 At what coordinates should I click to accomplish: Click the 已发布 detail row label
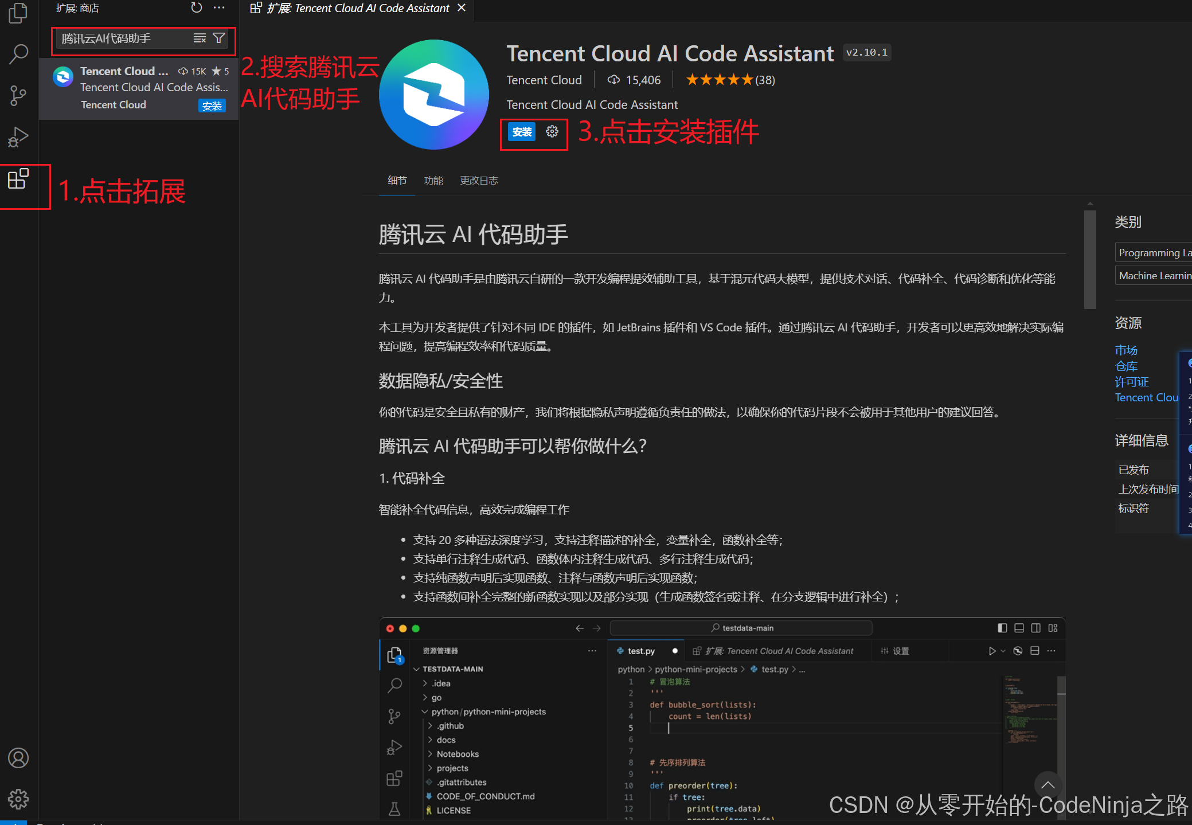click(1134, 470)
